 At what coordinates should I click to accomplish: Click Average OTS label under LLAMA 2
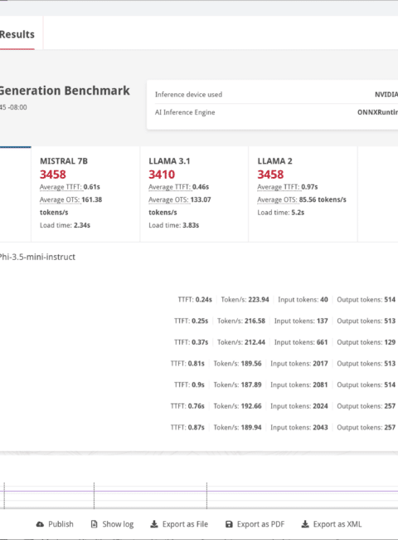point(278,199)
